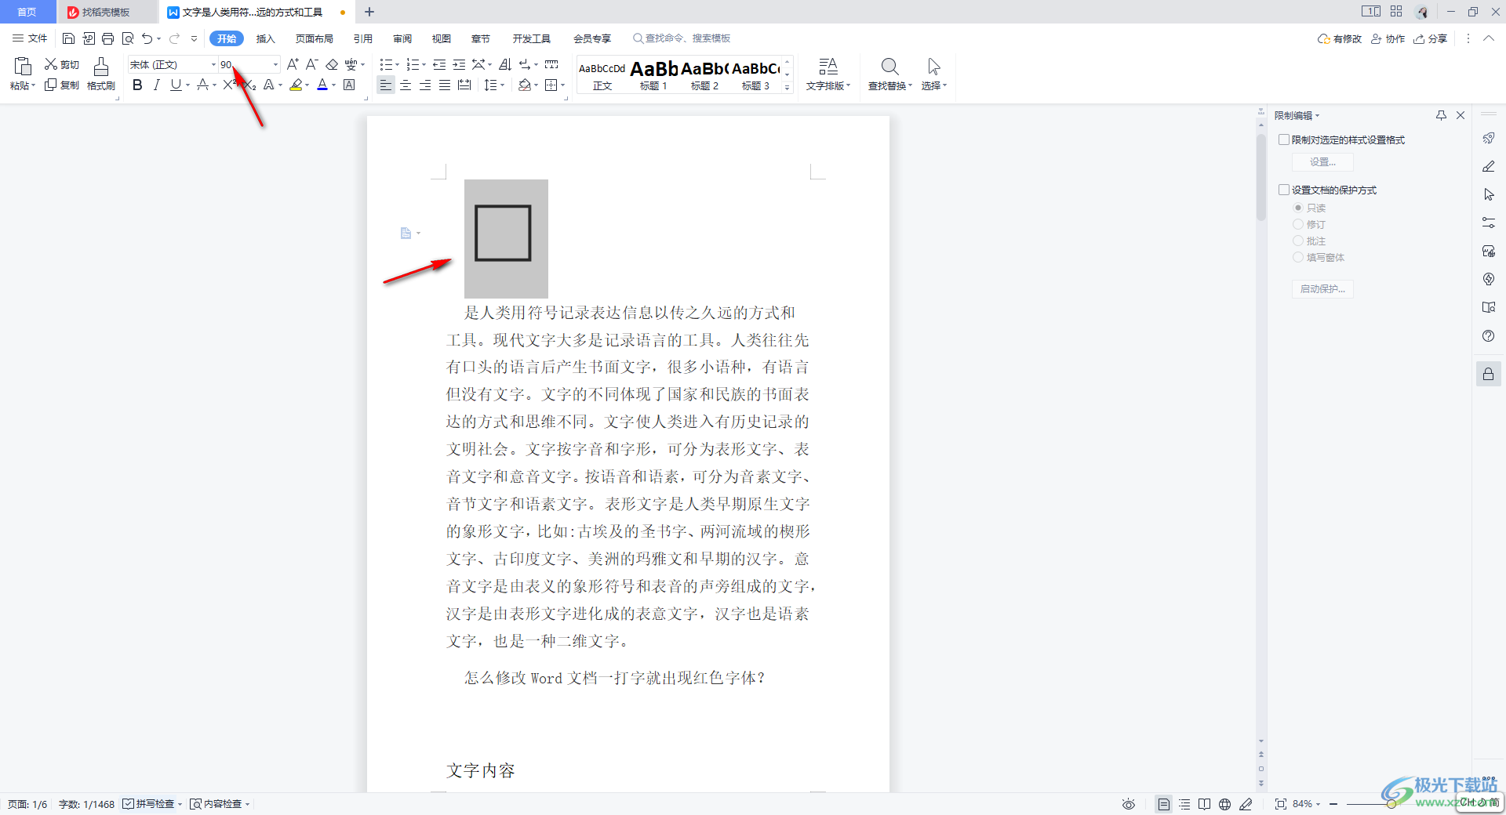The height and width of the screenshot is (815, 1506).
Task: Switch to the Insert (插入) tab
Action: click(x=265, y=38)
